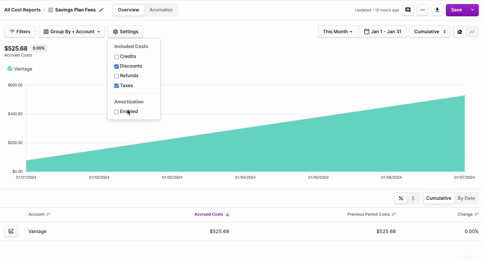Show dollar values using the $ icon

413,198
